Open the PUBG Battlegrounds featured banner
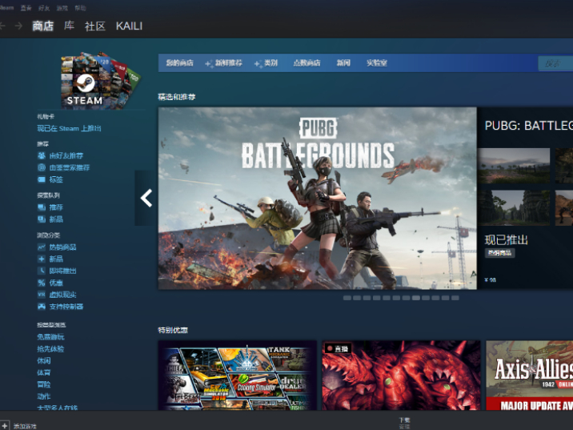This screenshot has width=573, height=430. pyautogui.click(x=317, y=198)
